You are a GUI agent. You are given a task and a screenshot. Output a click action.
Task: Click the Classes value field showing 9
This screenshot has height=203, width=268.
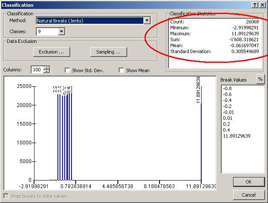47,31
